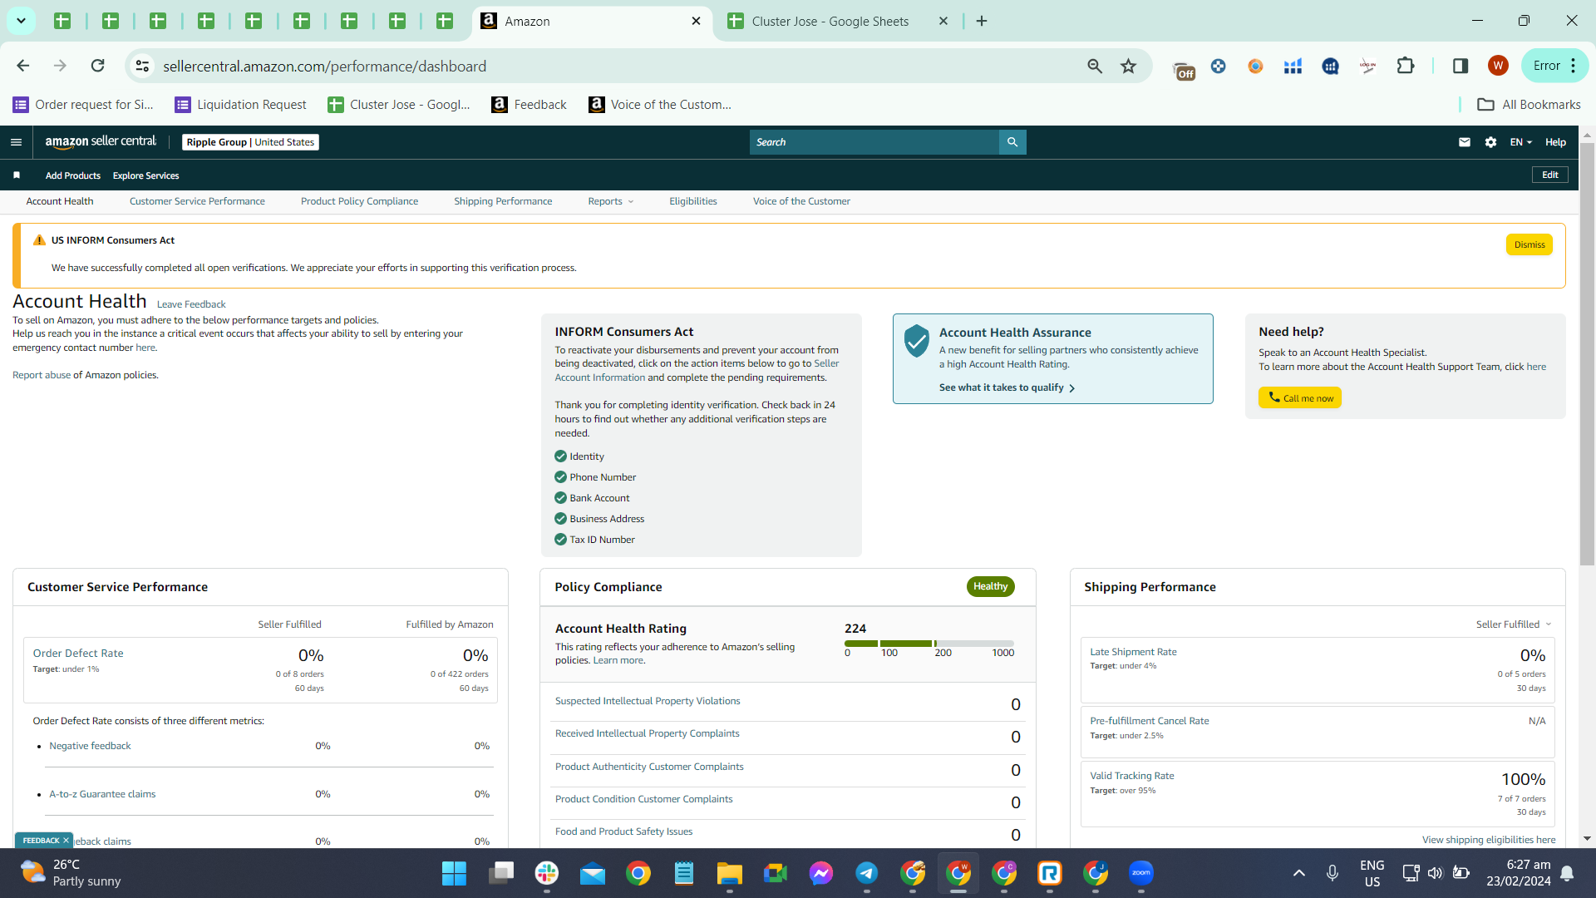The image size is (1596, 898).
Task: Click the Call me now button
Action: coord(1300,398)
